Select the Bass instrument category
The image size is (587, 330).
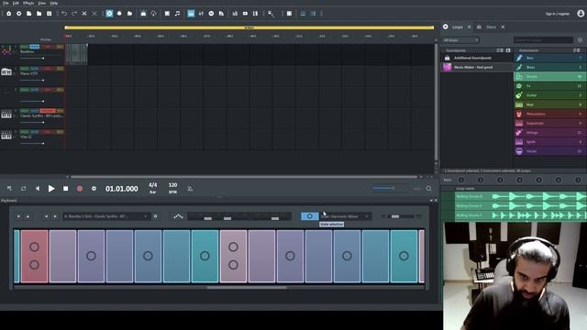[550, 58]
